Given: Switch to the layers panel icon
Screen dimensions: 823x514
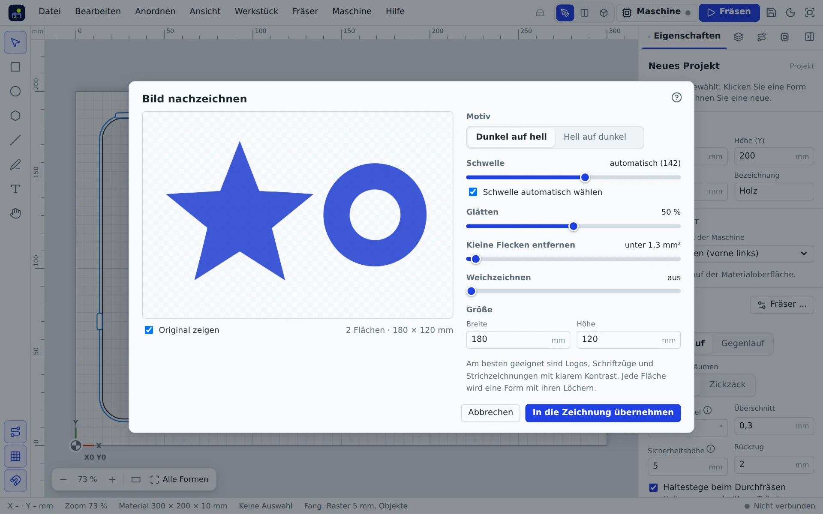Looking at the screenshot, I should tap(738, 37).
